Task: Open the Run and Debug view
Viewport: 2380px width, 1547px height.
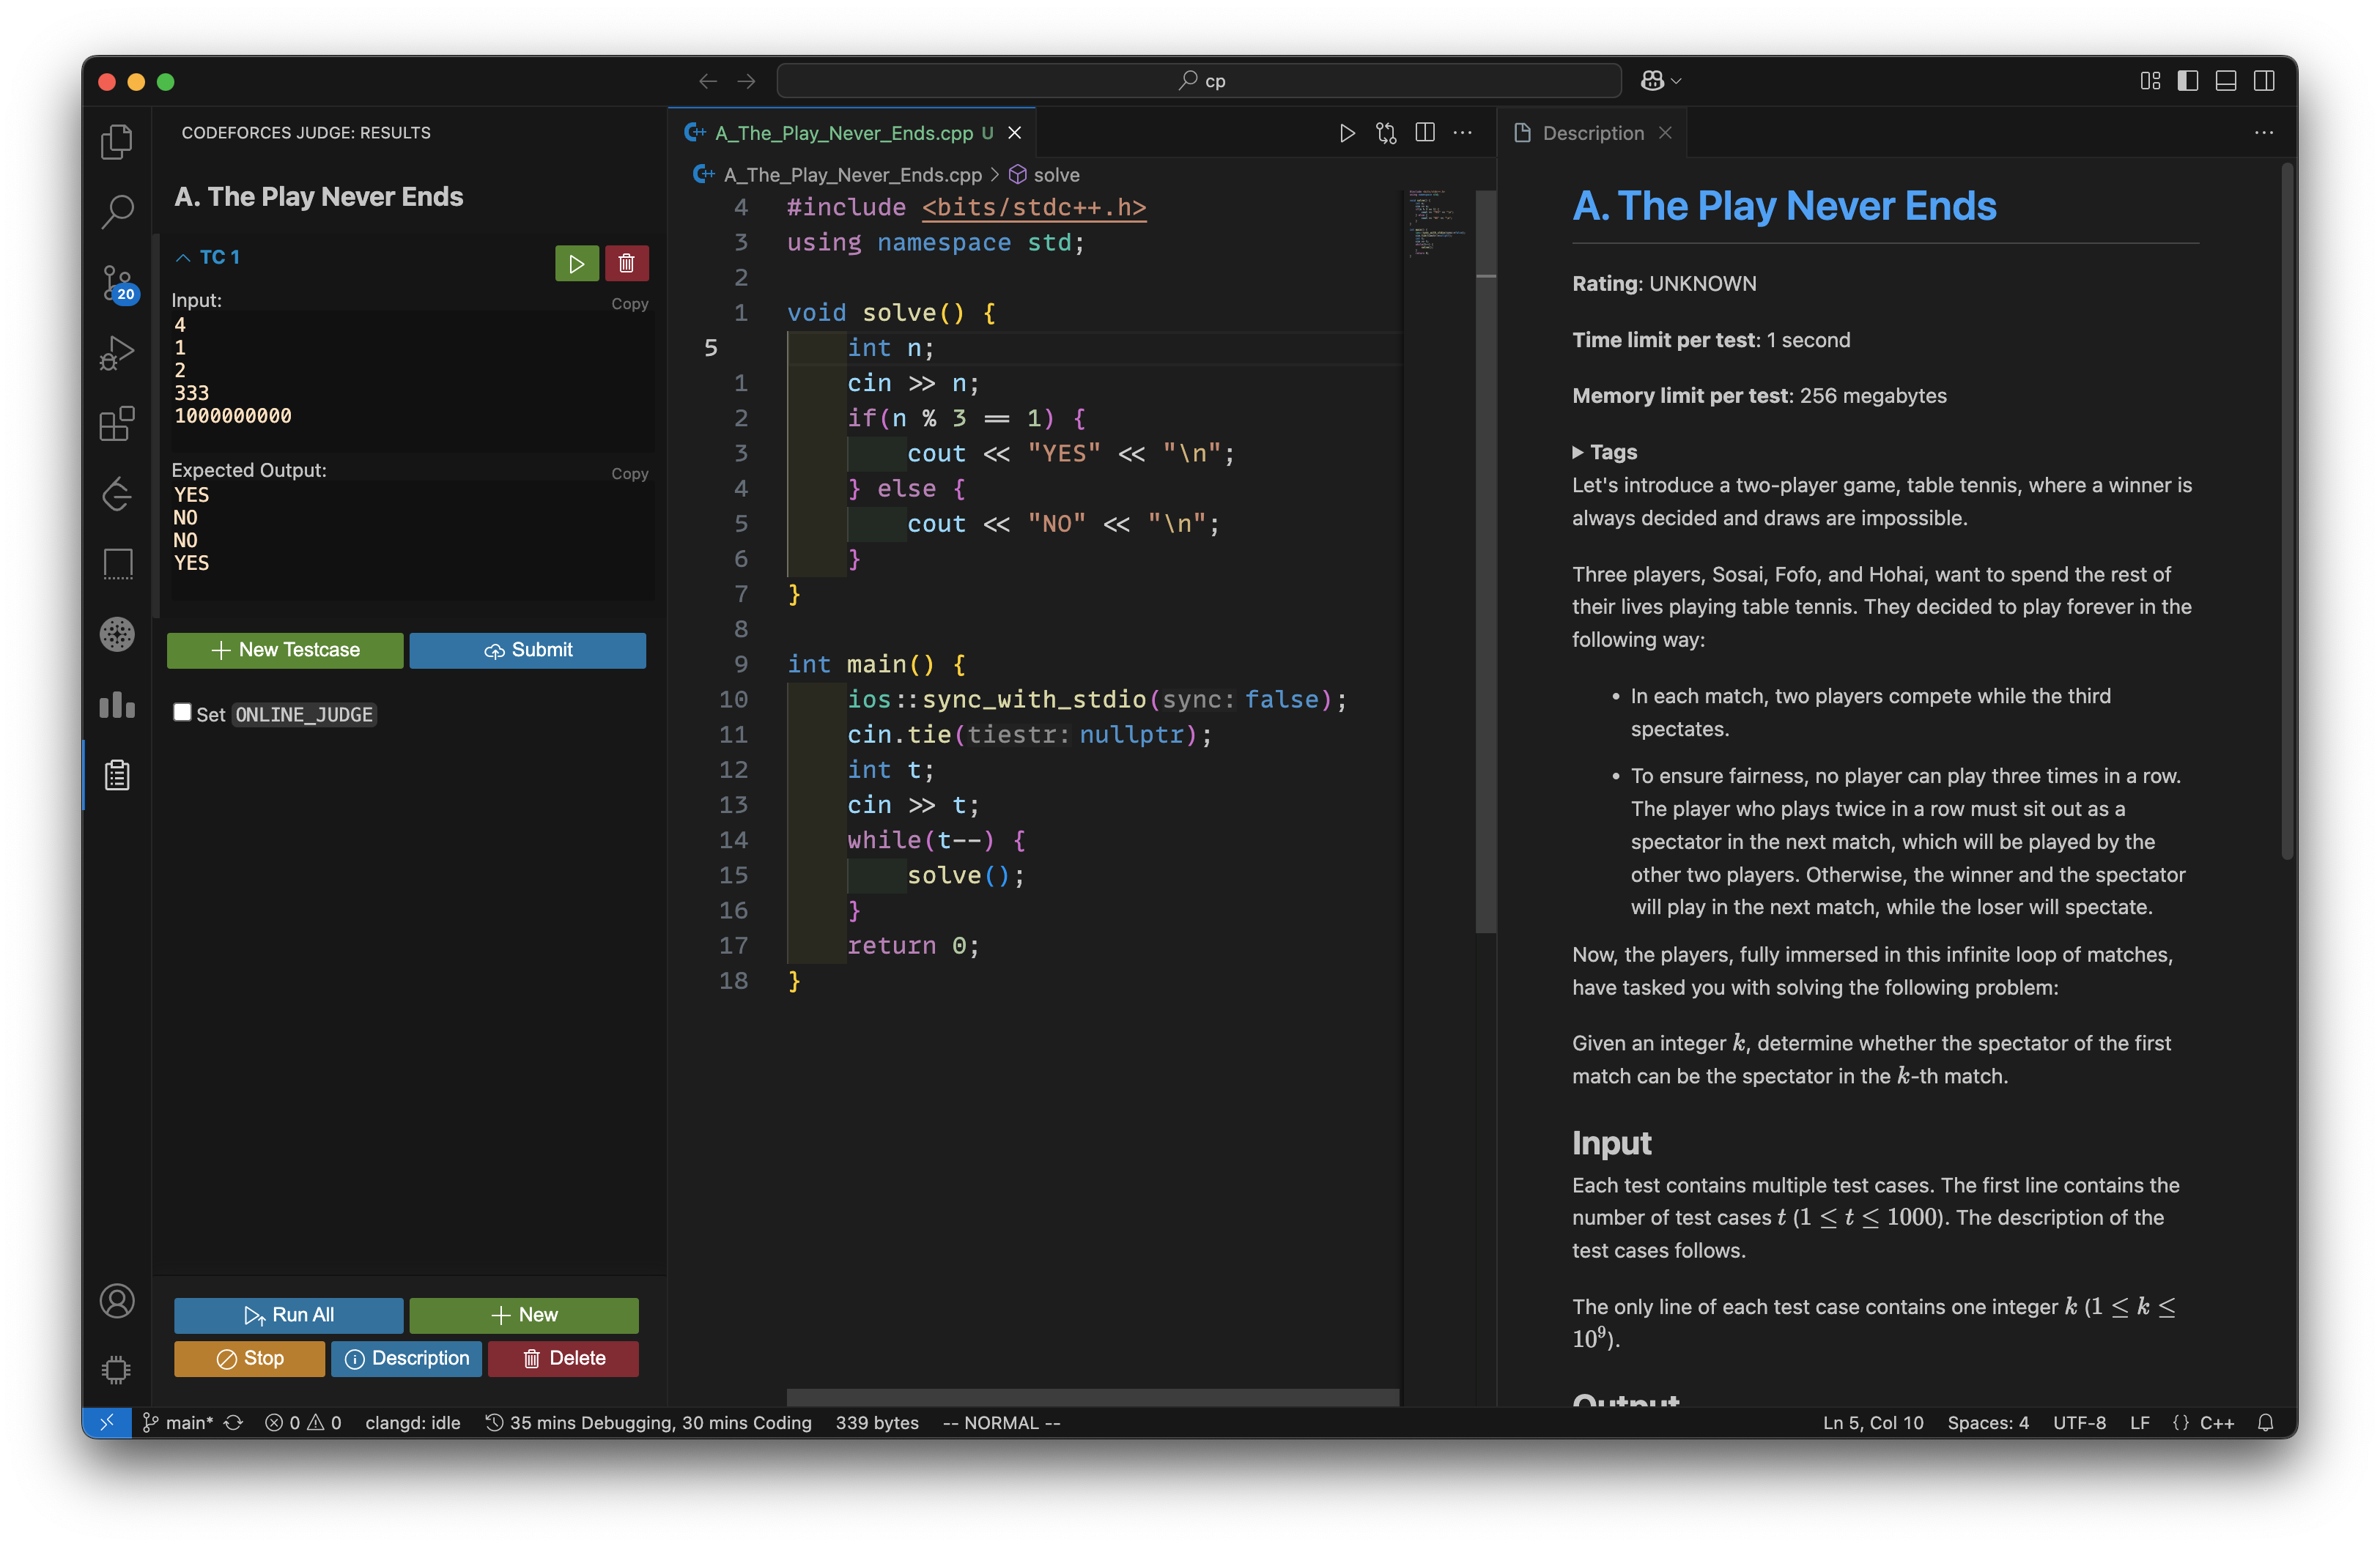Action: click(117, 353)
